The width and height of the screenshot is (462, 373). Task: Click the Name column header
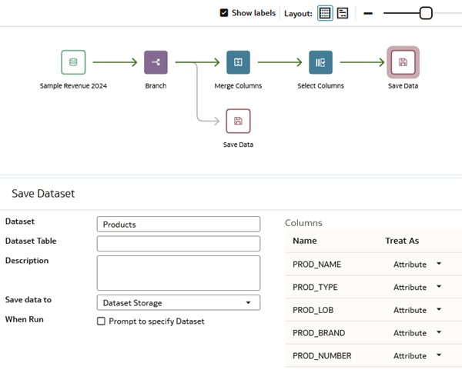tap(305, 241)
